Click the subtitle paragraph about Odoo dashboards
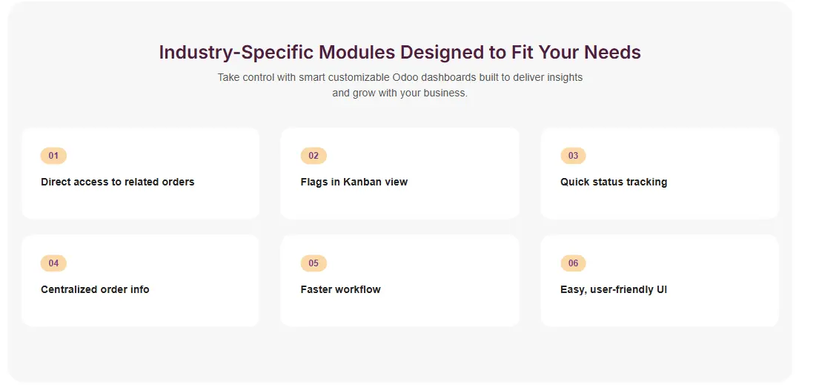 tap(399, 85)
